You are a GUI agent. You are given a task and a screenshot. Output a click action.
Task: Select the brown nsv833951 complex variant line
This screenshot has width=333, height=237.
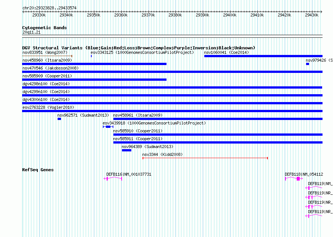point(47,56)
